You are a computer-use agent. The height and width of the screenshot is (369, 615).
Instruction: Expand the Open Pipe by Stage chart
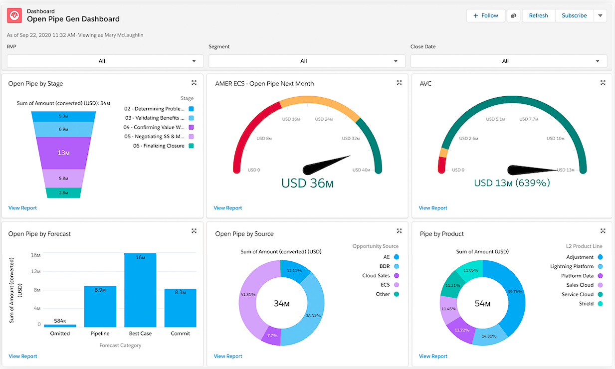click(194, 83)
